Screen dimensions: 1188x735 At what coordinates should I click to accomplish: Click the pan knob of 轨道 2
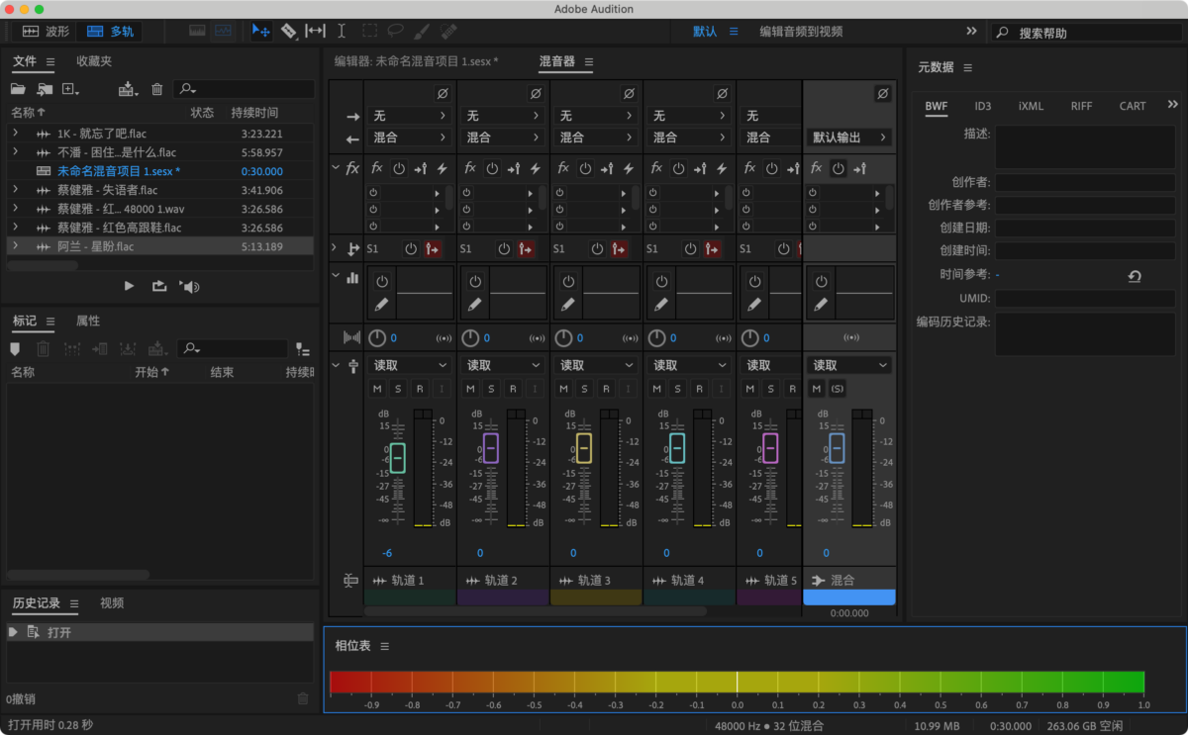(x=469, y=338)
